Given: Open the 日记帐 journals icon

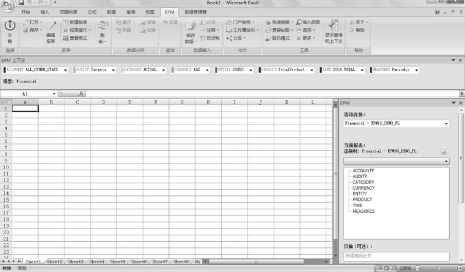Looking at the screenshot, I should pyautogui.click(x=203, y=38).
